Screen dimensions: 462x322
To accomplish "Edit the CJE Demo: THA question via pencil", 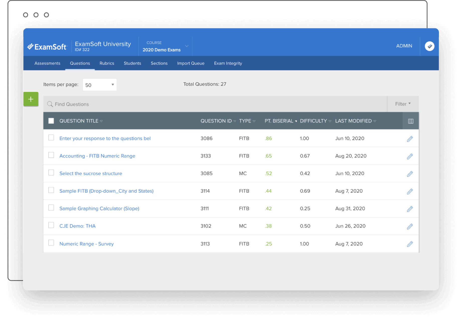I will pos(410,226).
